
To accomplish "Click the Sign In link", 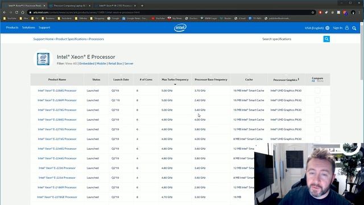I will click(337, 28).
